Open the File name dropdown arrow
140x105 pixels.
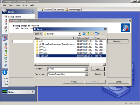tap(86, 69)
